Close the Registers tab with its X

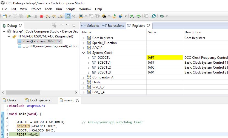tap(149, 26)
